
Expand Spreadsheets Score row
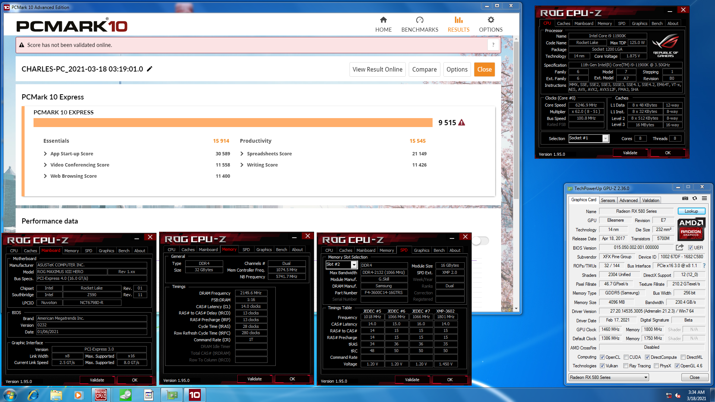pyautogui.click(x=242, y=153)
